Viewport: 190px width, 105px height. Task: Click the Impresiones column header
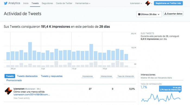[x=87, y=76]
